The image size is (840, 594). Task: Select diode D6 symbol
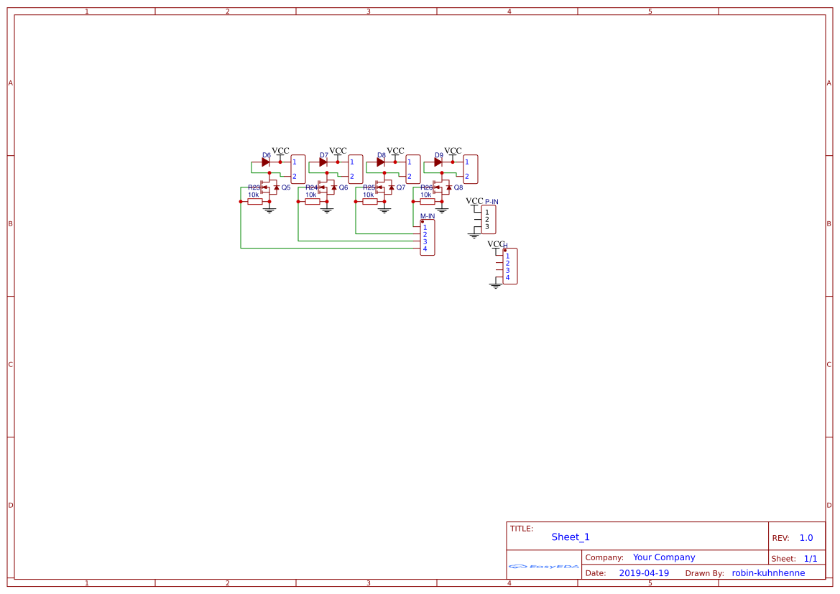point(266,162)
